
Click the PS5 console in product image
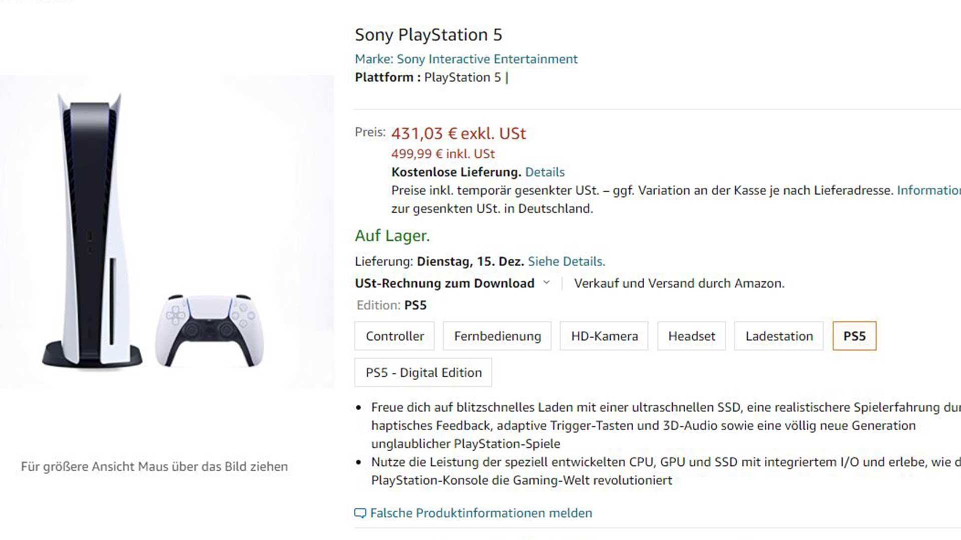(x=93, y=230)
